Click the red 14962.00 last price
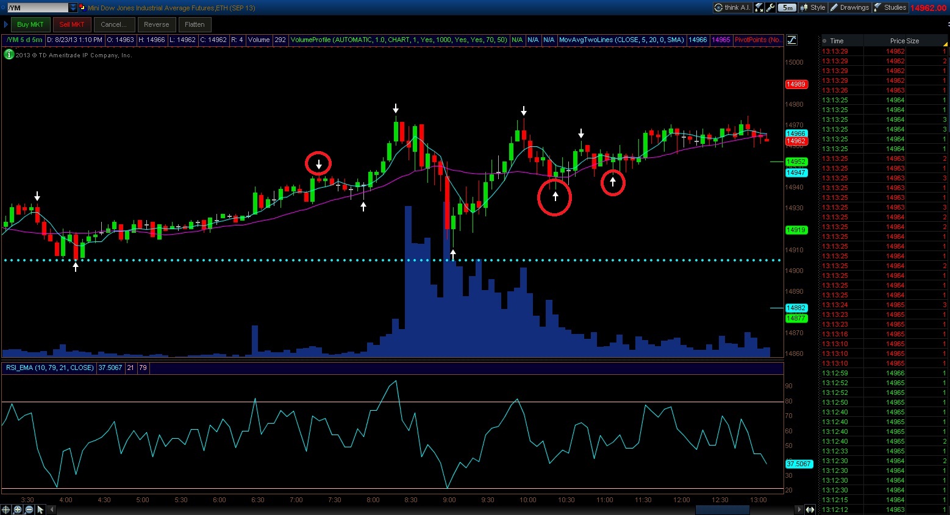This screenshot has width=950, height=515. pos(929,8)
